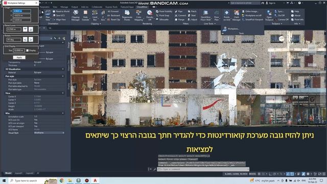Click the Raise workplane icon button
Viewport: 327px width, 184px height.
click(x=25, y=30)
